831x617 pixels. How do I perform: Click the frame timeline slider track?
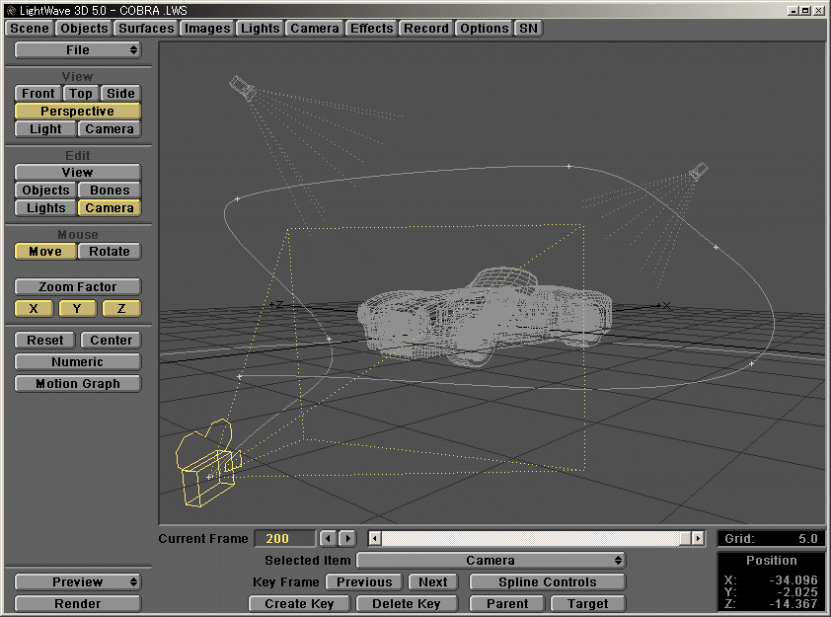(x=533, y=539)
